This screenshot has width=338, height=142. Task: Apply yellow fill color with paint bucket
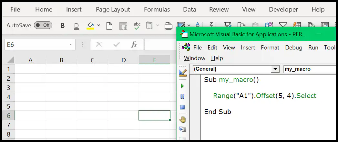pos(90,25)
